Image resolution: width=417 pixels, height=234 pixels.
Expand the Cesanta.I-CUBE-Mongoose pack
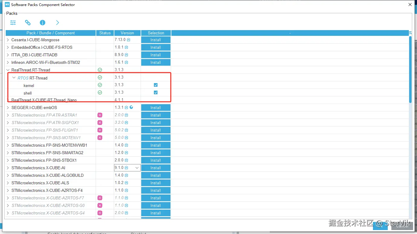point(8,40)
